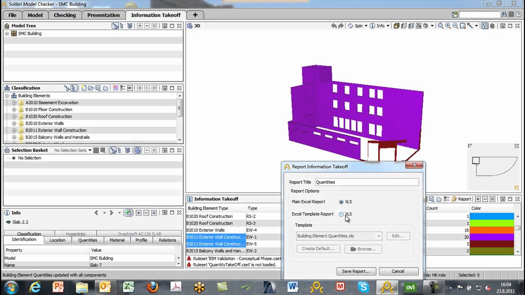The width and height of the screenshot is (525, 295).
Task: Click the search field at top right
Action: point(479,15)
